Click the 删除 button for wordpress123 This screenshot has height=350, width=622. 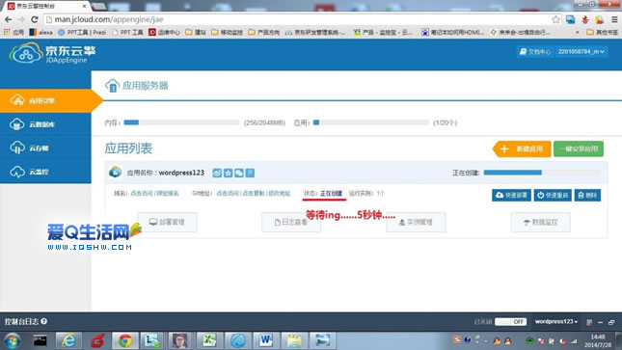(x=587, y=195)
